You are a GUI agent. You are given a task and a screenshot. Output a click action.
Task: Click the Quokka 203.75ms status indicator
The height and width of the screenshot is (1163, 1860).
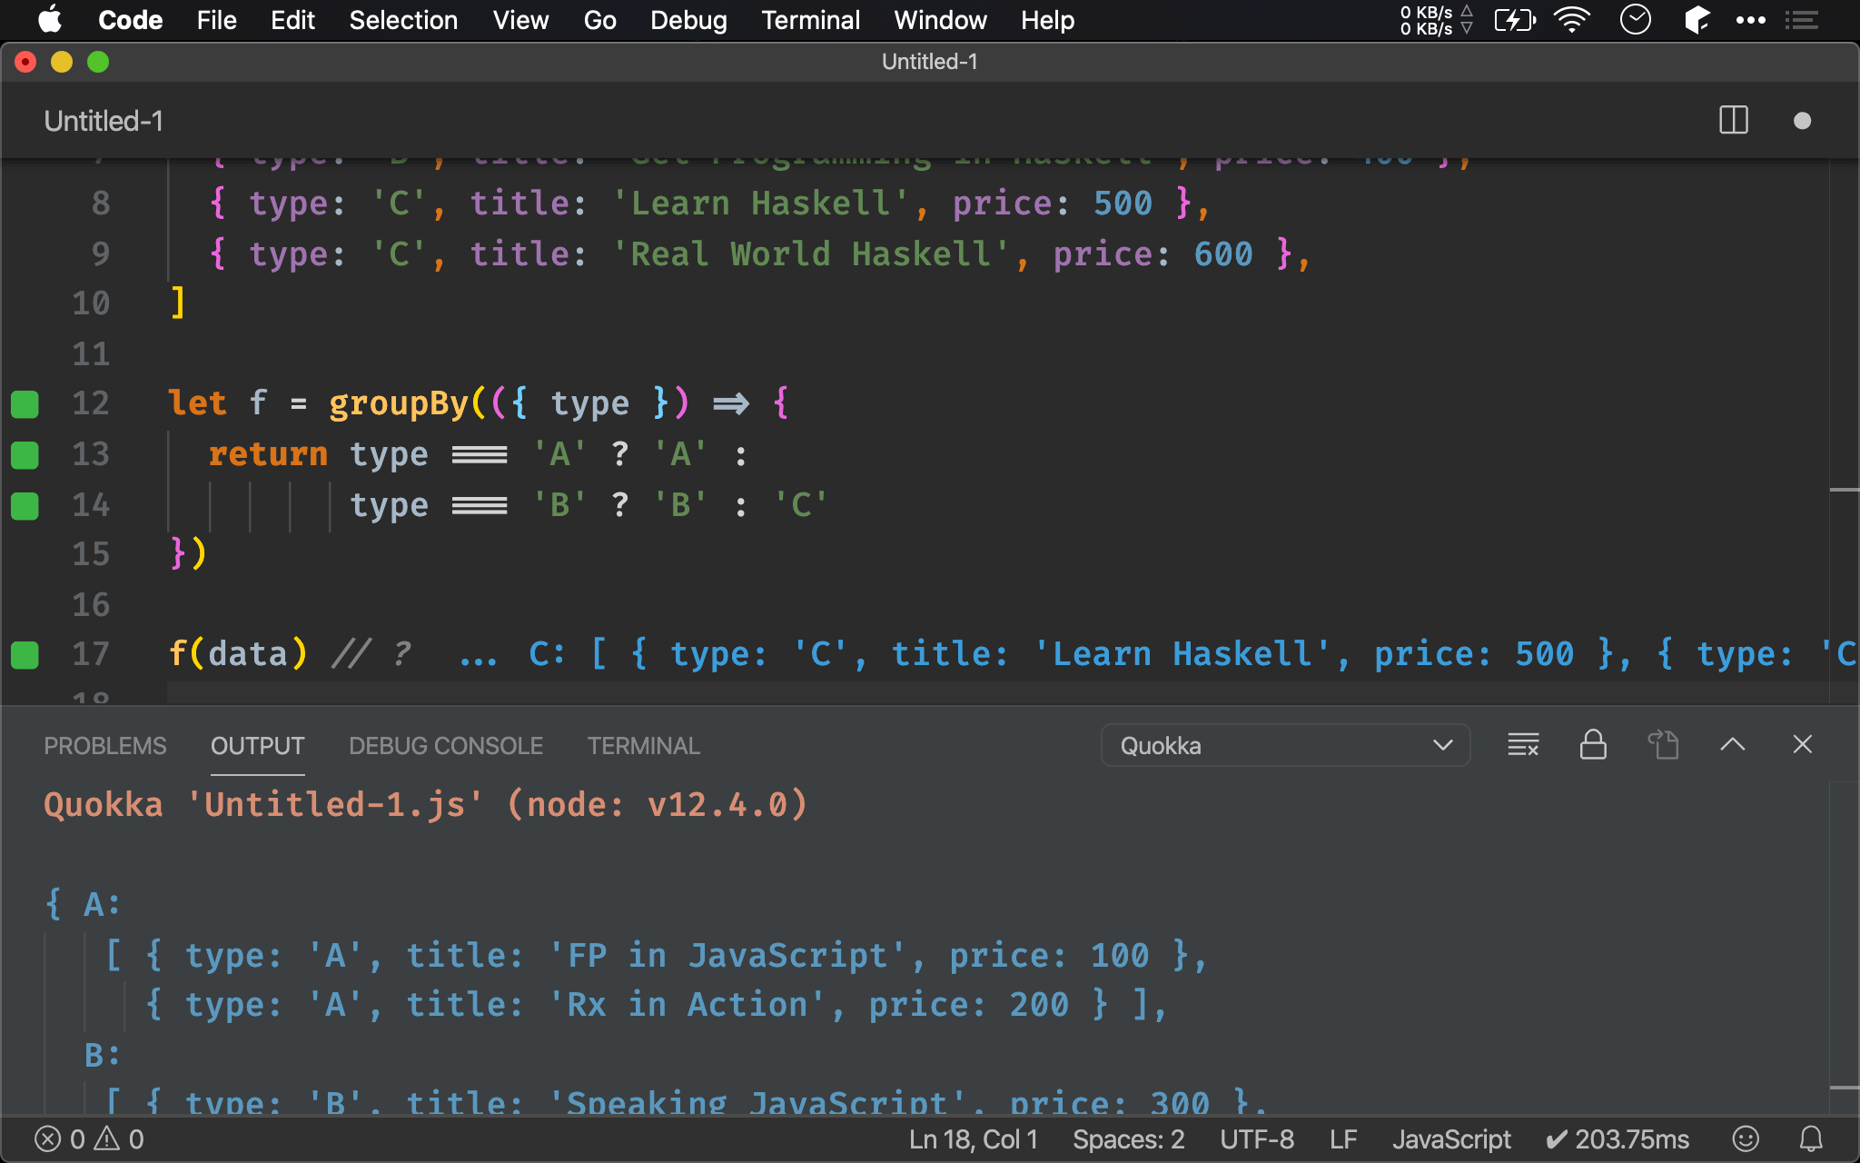pyautogui.click(x=1618, y=1139)
